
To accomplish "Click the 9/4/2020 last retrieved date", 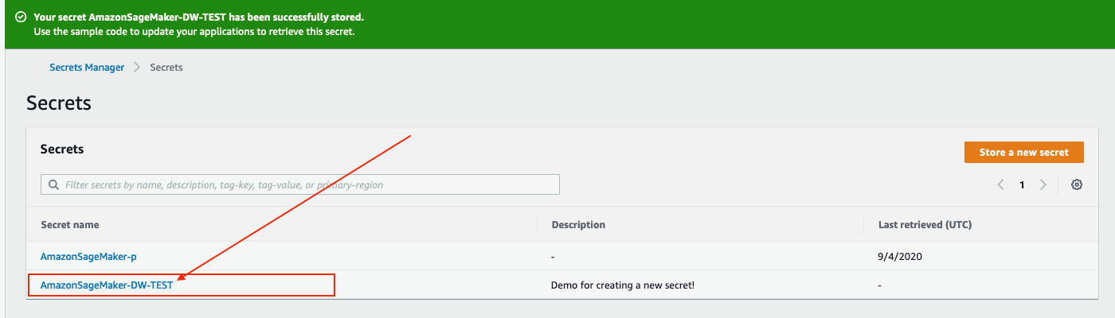I will (900, 256).
